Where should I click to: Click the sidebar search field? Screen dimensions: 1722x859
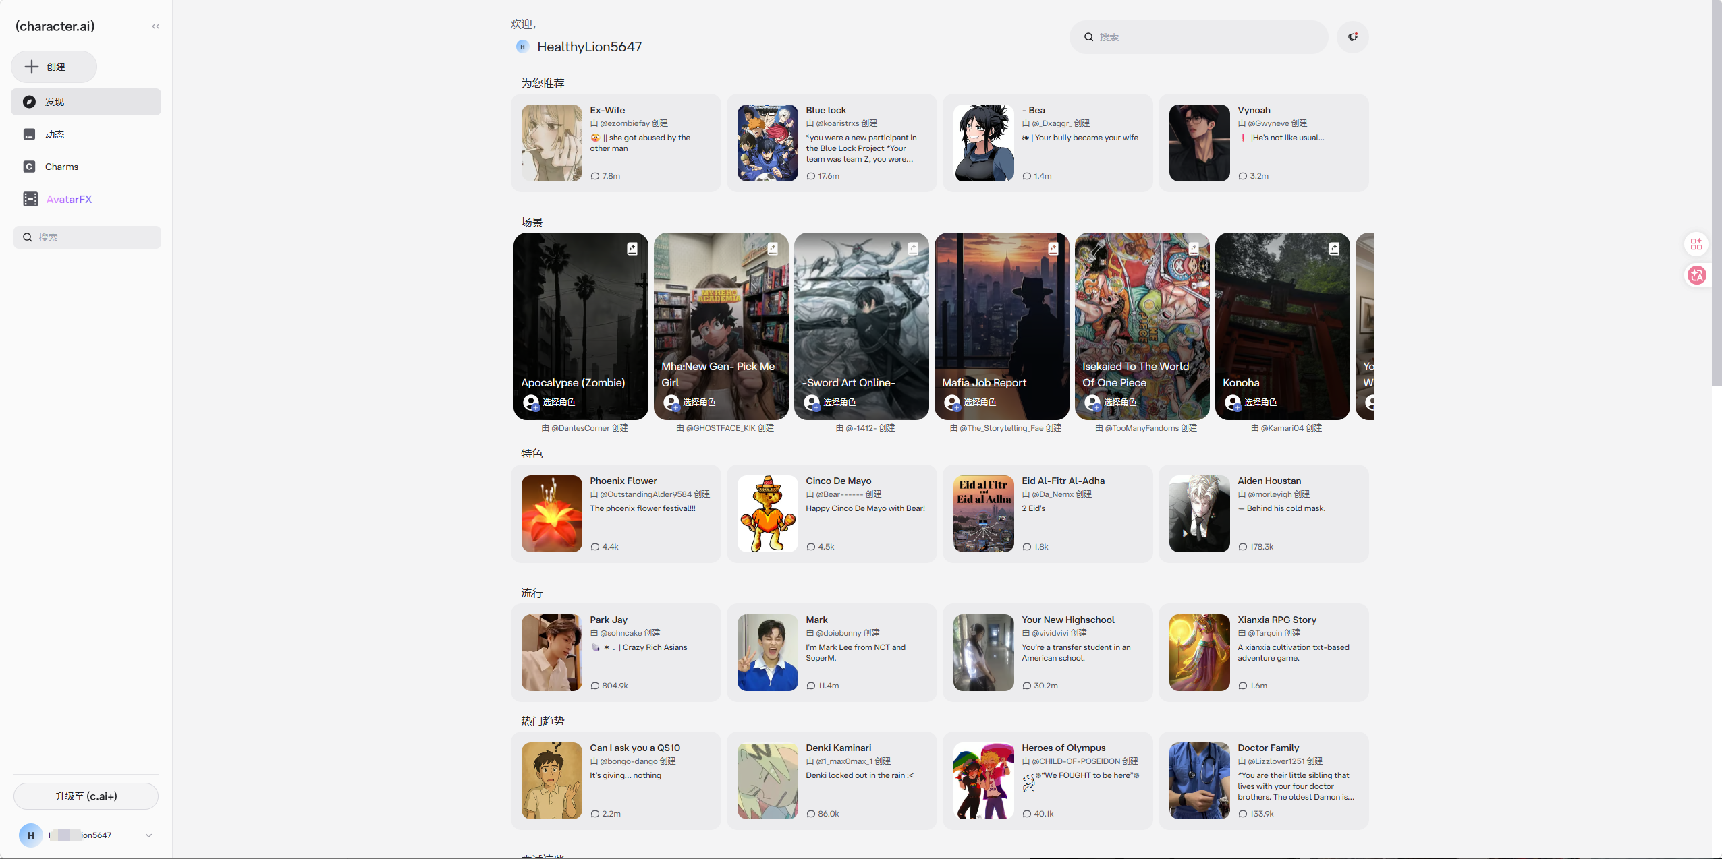88,237
